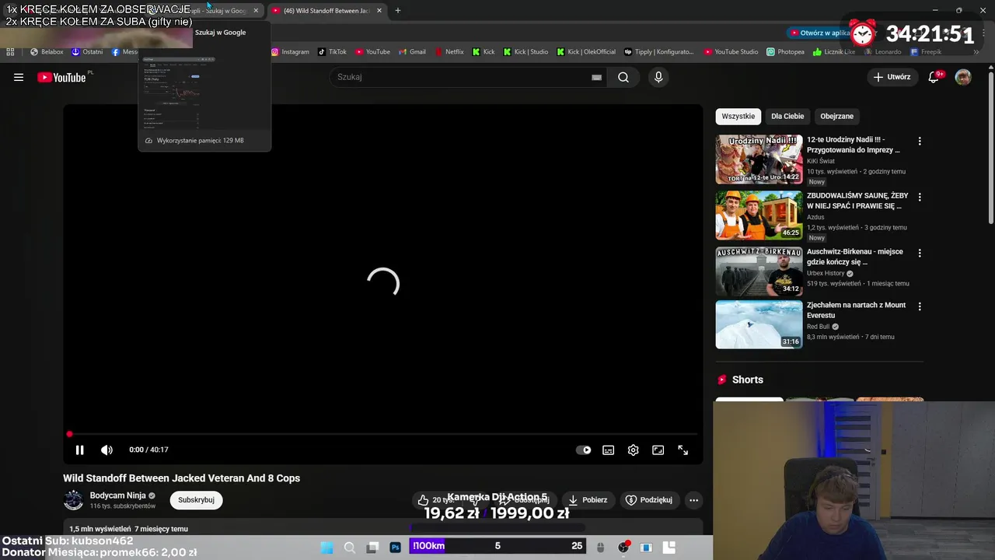Click the search magnifier button
This screenshot has height=560, width=995.
click(x=623, y=77)
